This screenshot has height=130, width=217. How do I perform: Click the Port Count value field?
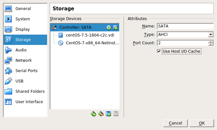pos(183,43)
